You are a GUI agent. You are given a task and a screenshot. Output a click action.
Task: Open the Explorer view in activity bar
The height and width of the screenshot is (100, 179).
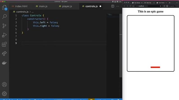[4, 7]
